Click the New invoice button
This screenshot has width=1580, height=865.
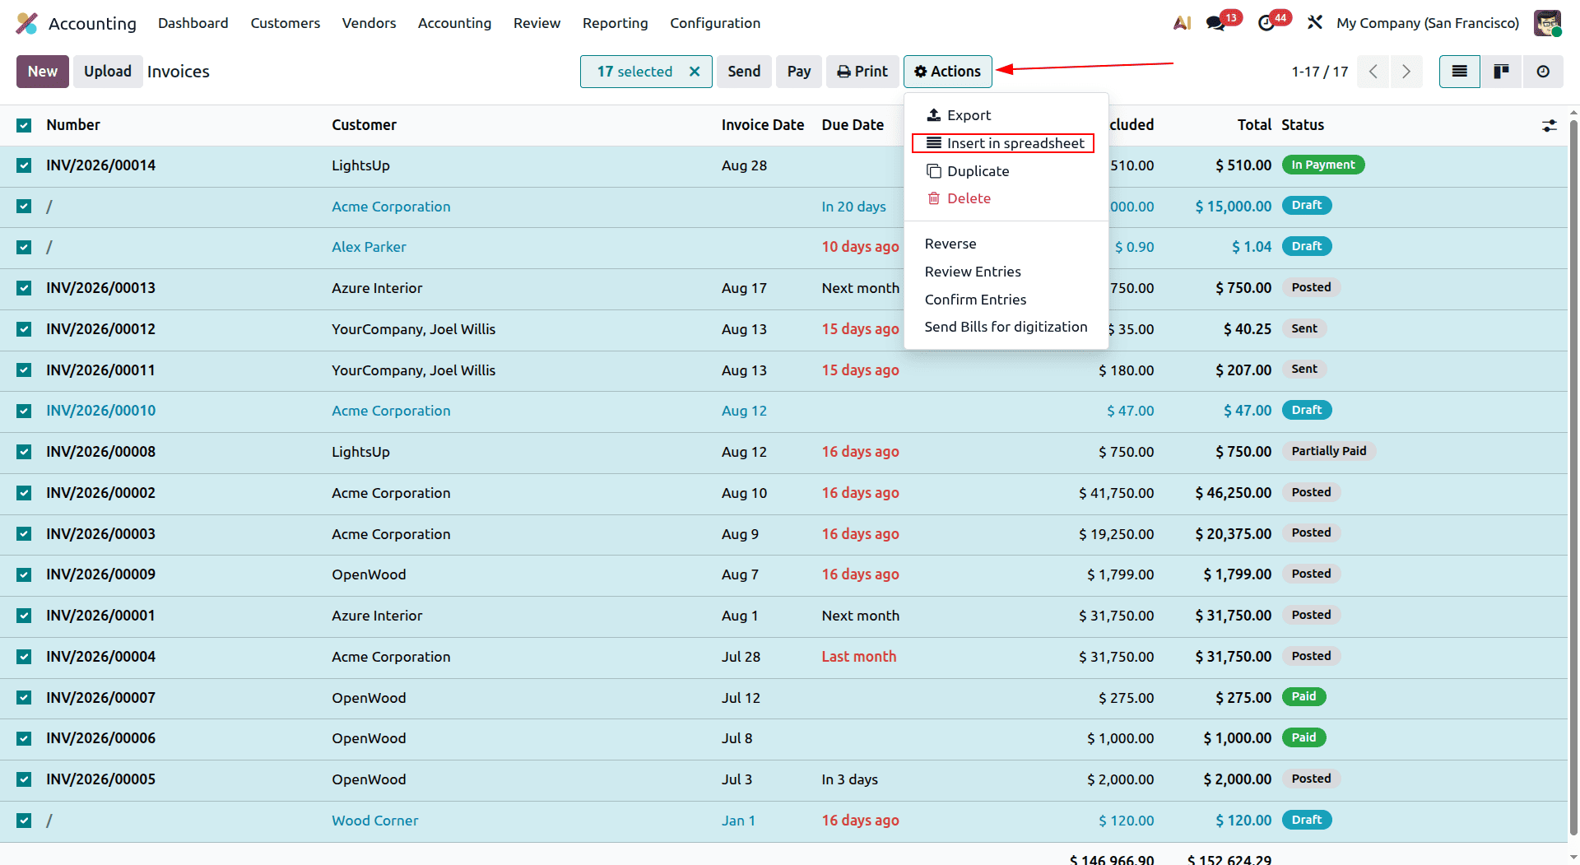click(43, 72)
